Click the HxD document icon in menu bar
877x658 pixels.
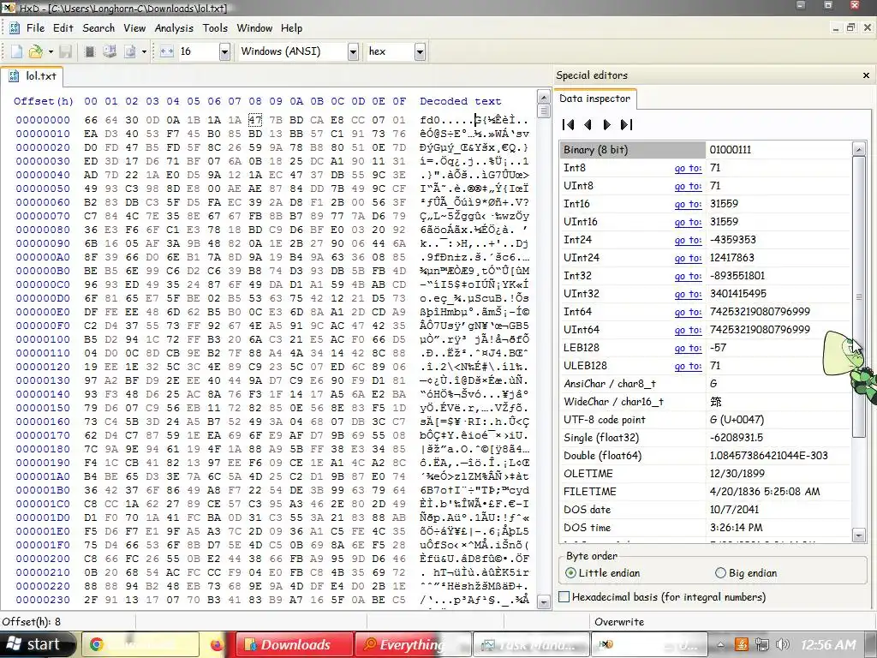pos(14,28)
